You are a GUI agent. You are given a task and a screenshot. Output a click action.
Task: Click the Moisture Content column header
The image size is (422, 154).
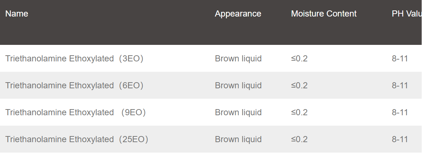pyautogui.click(x=324, y=14)
